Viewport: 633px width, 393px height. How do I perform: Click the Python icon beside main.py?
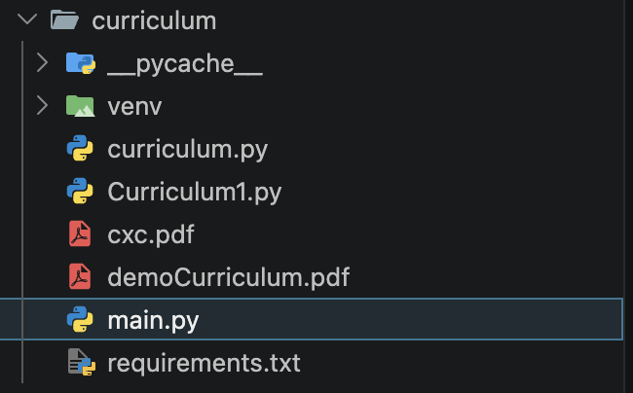80,320
